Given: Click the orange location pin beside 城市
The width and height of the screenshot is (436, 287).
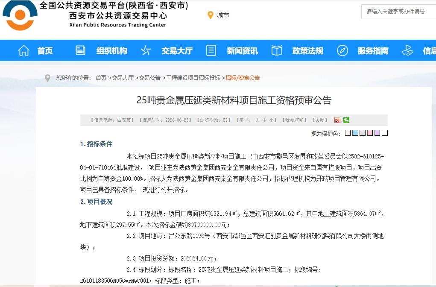Looking at the screenshot, I should point(211,15).
